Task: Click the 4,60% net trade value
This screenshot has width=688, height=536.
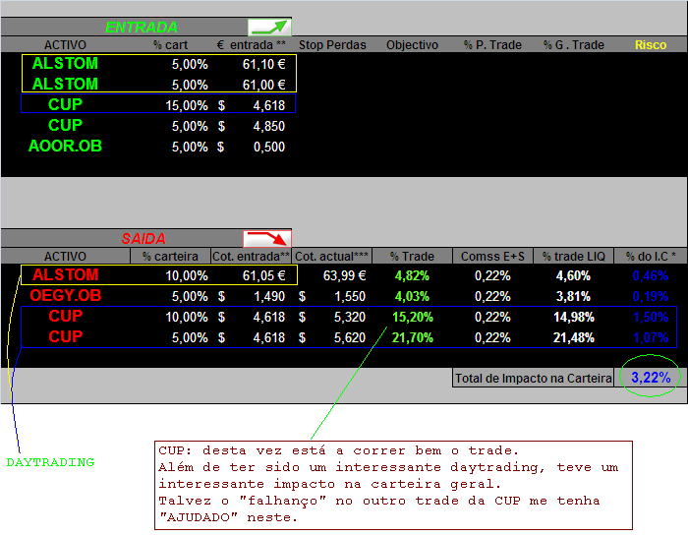Action: (x=573, y=275)
